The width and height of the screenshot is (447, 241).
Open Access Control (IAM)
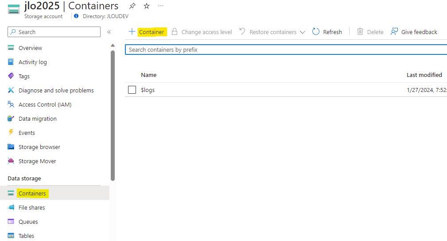[x=45, y=104]
